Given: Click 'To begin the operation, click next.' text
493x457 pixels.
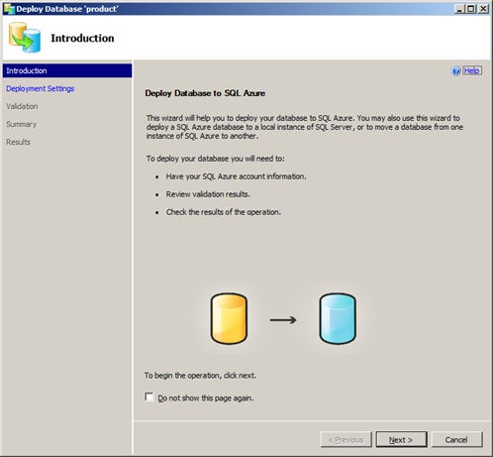Looking at the screenshot, I should pyautogui.click(x=200, y=376).
